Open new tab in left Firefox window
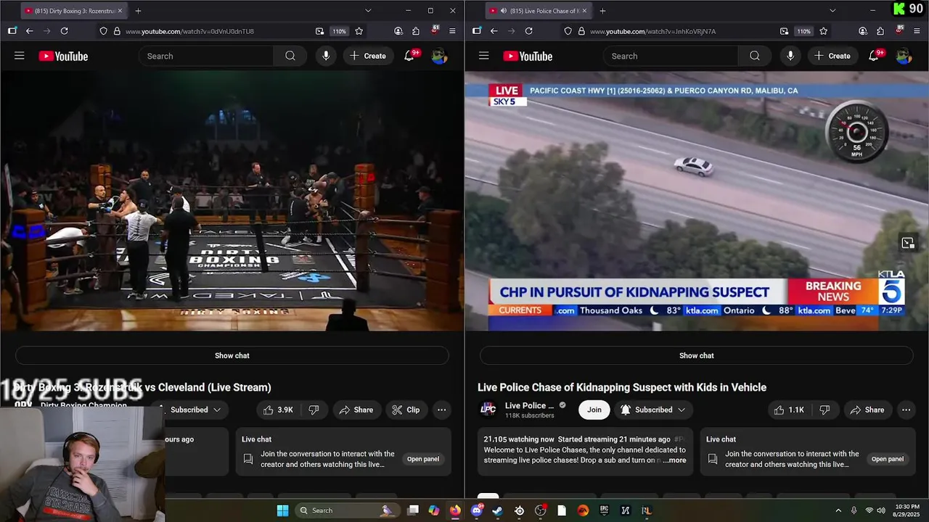The image size is (929, 522). [x=138, y=11]
